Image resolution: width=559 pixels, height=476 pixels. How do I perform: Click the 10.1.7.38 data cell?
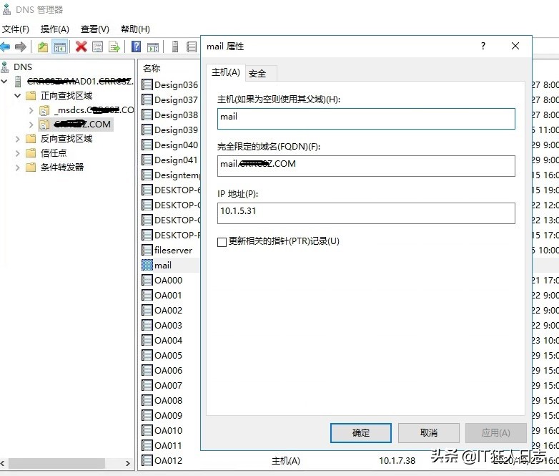[x=397, y=461]
